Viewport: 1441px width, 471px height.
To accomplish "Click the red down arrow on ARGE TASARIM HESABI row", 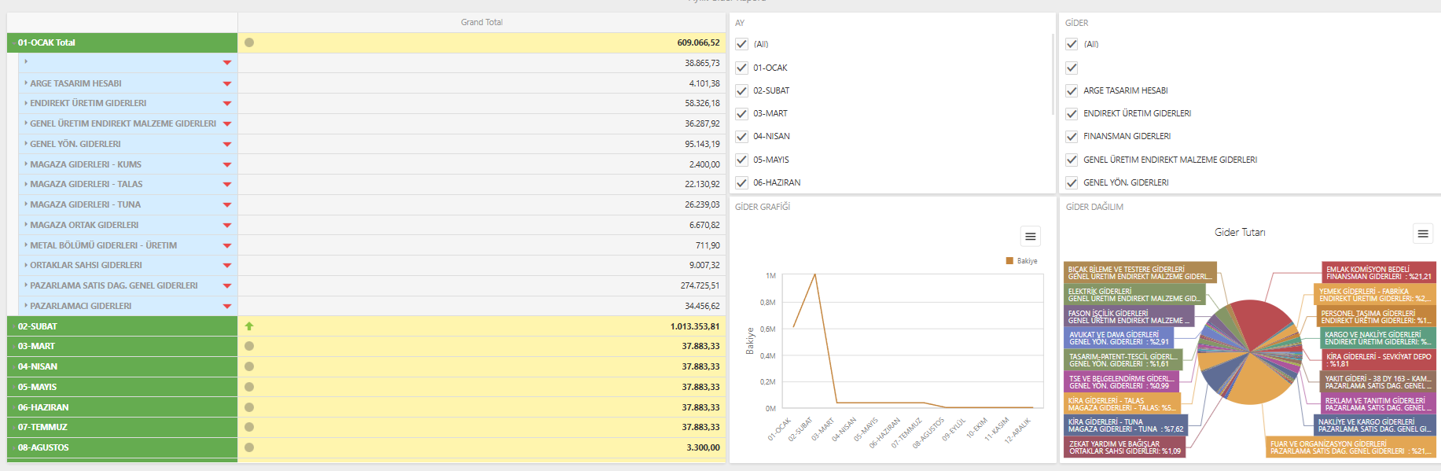I will [227, 83].
